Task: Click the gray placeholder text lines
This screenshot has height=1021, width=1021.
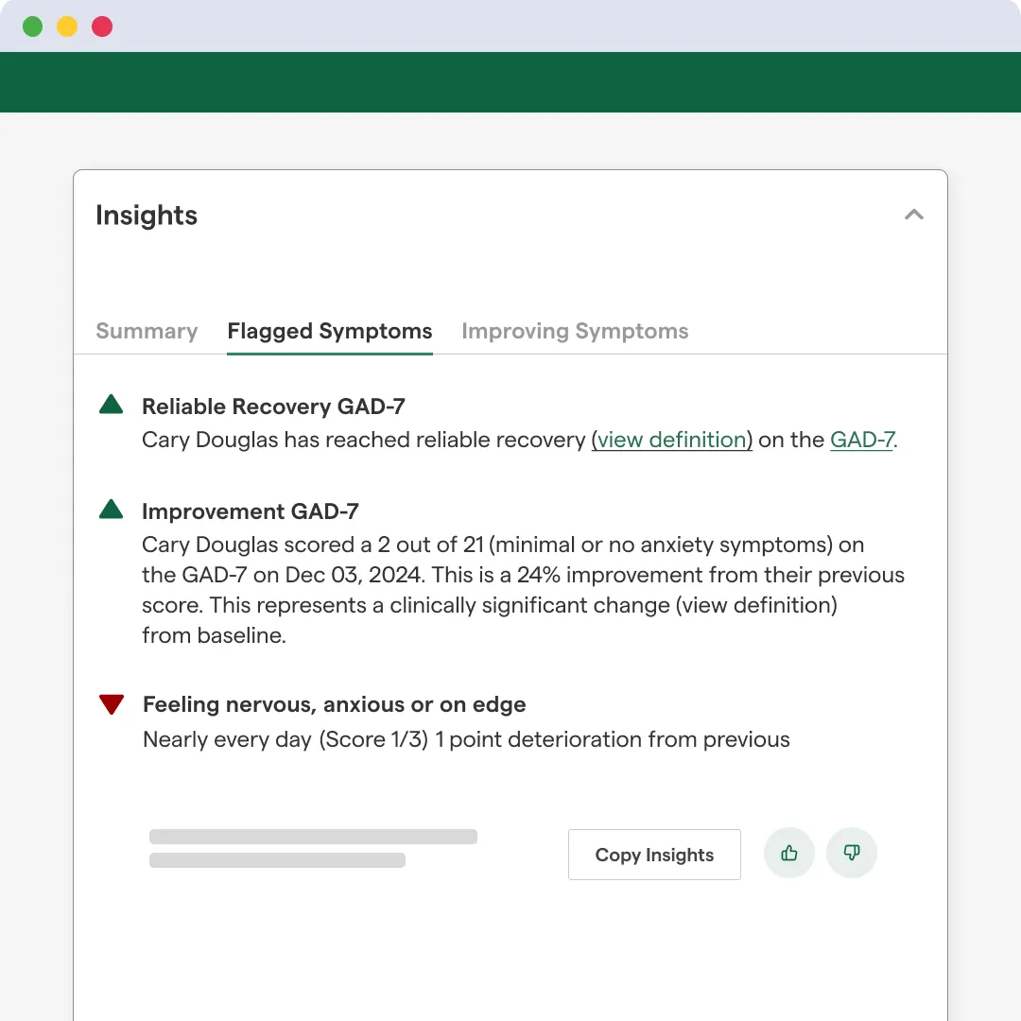Action: pos(312,848)
